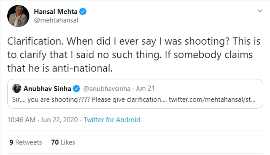Image resolution: width=270 pixels, height=155 pixels.
Task: Open Hansal Mehta's profile picture
Action: pos(18,16)
